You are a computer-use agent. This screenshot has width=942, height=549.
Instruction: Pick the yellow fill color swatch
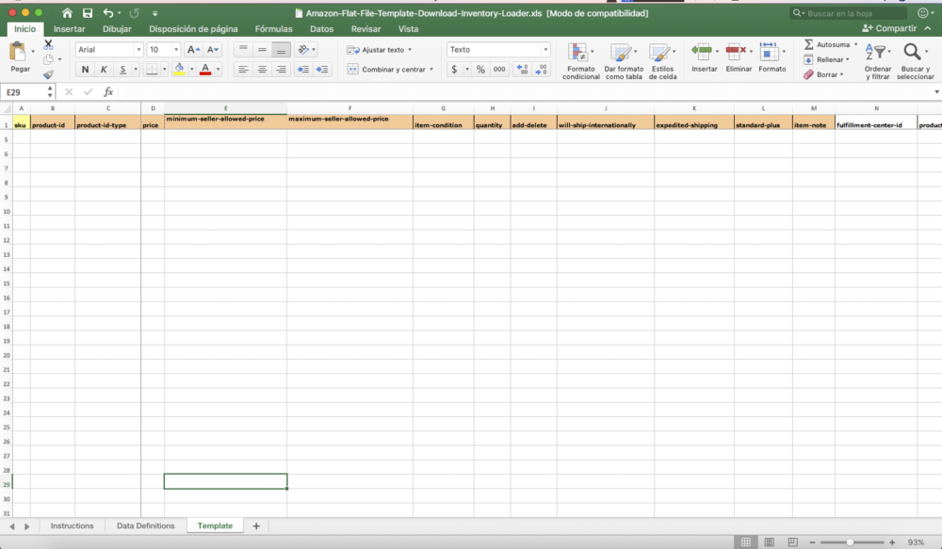point(179,69)
